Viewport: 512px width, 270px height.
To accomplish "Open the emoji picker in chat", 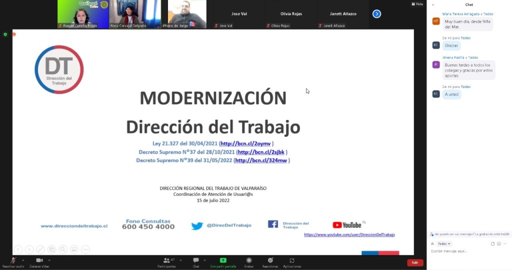I will pos(499,243).
